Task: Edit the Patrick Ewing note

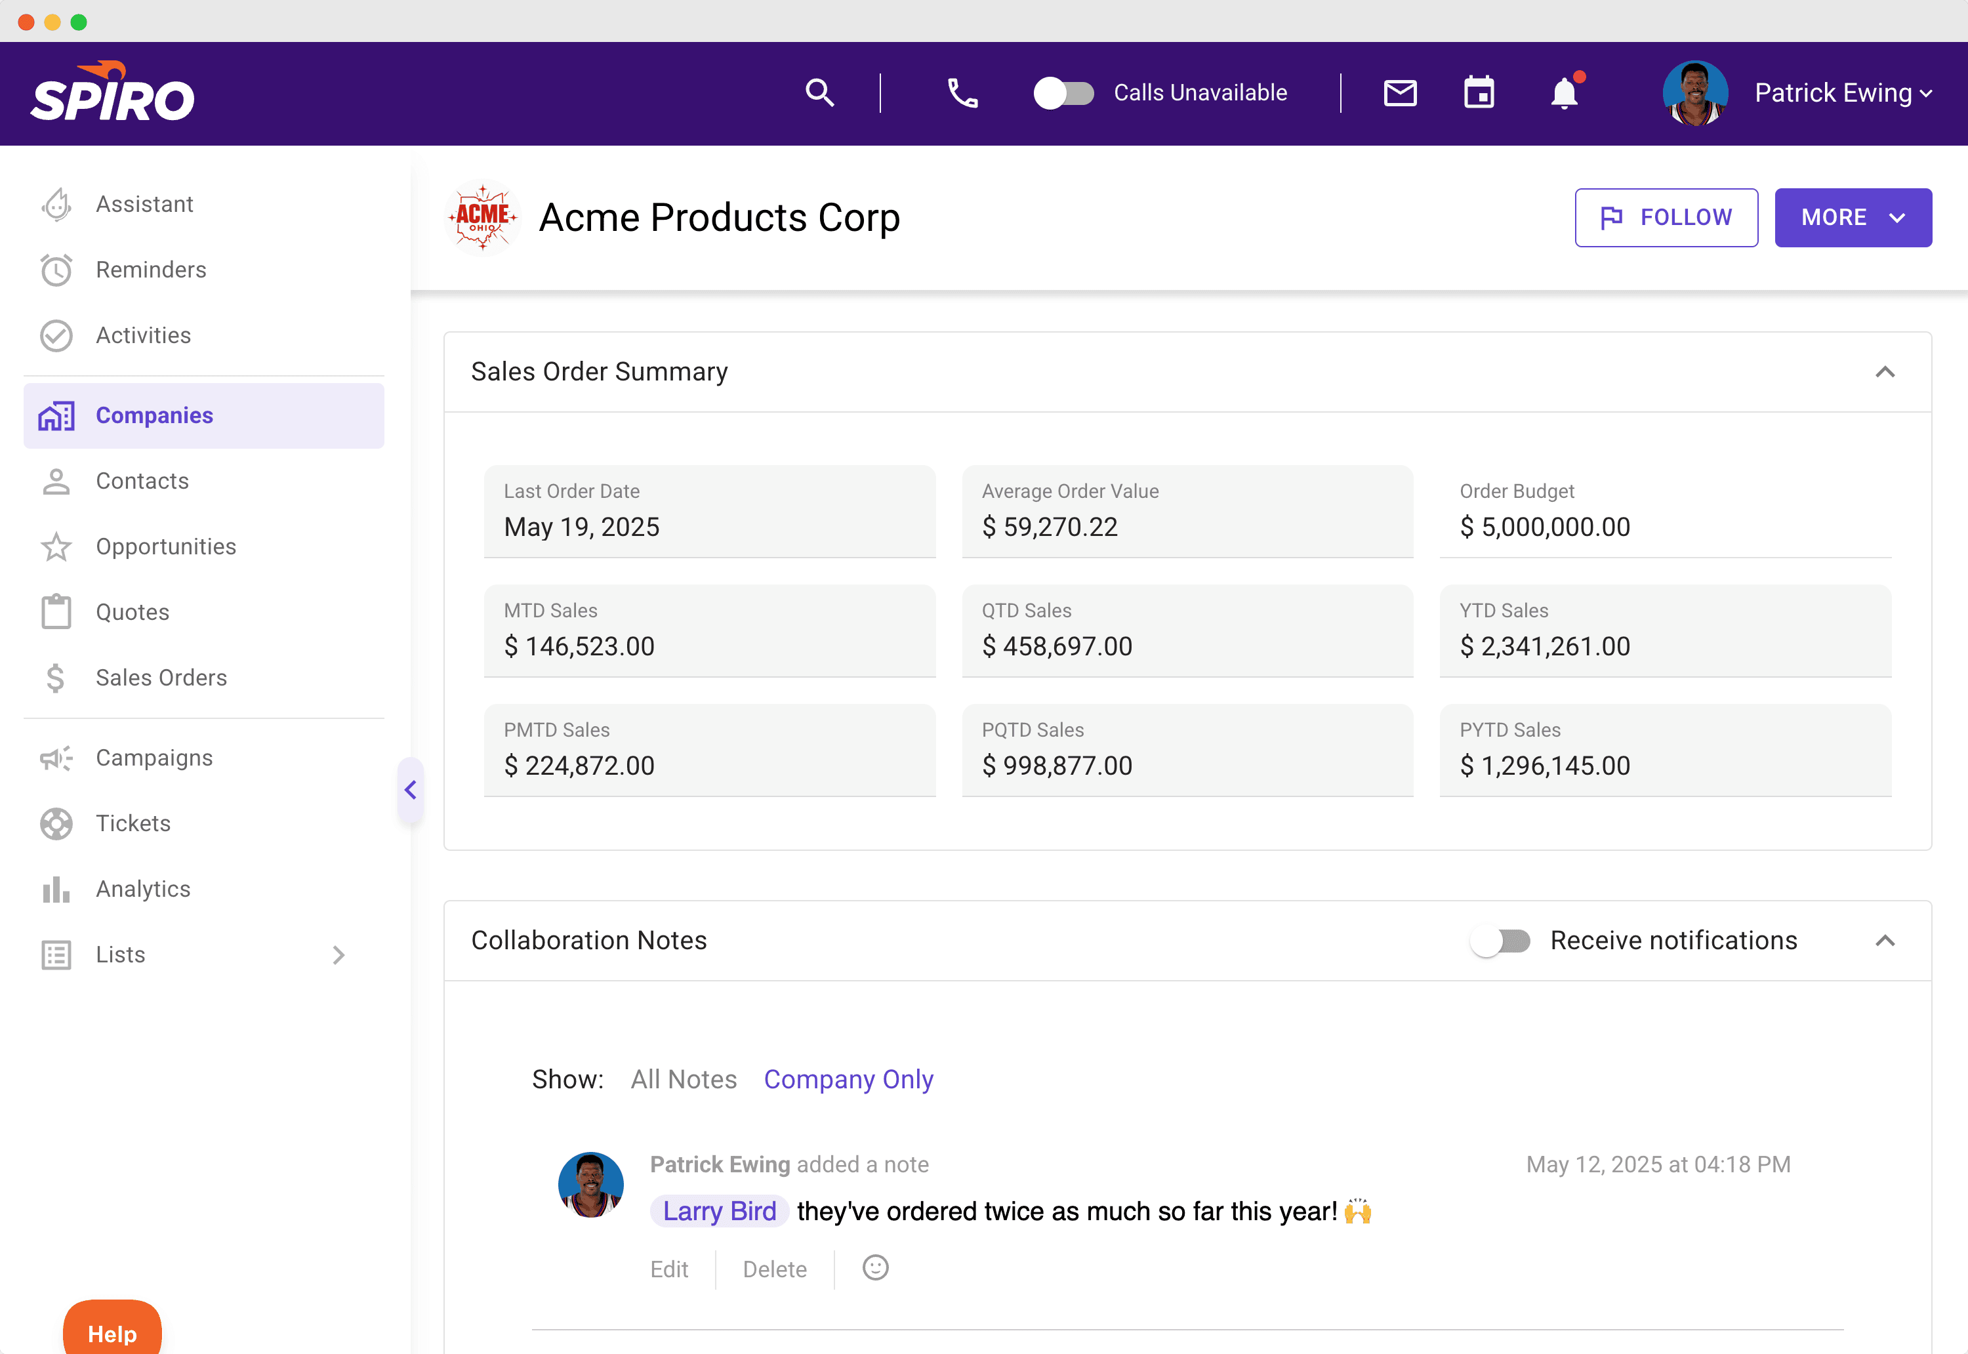Action: click(x=668, y=1269)
